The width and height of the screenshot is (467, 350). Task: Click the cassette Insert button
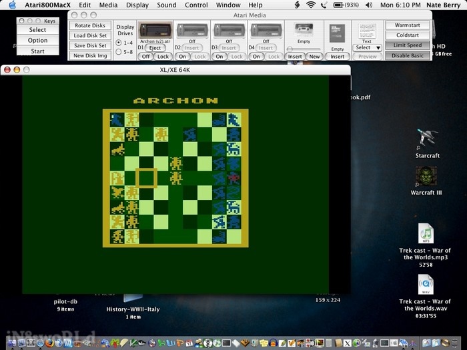pyautogui.click(x=295, y=57)
